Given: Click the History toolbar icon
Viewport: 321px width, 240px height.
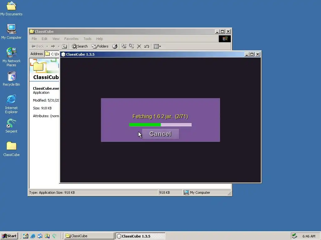Looking at the screenshot, I should 115,46.
